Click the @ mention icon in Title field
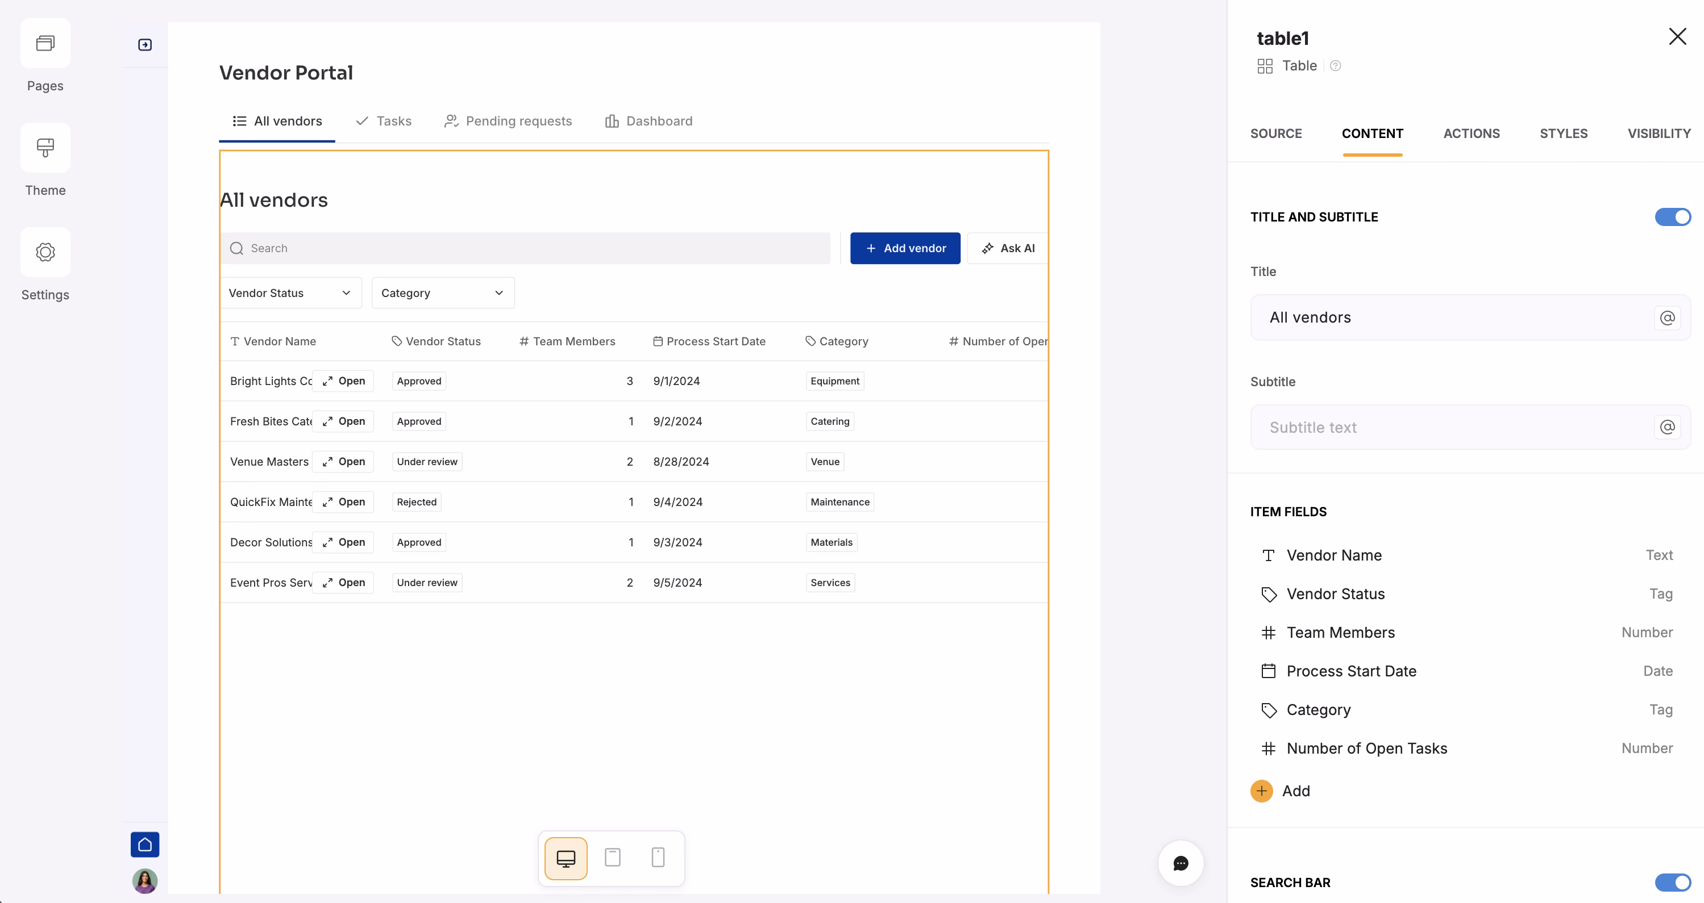Viewport: 1704px width, 903px height. 1668,318
